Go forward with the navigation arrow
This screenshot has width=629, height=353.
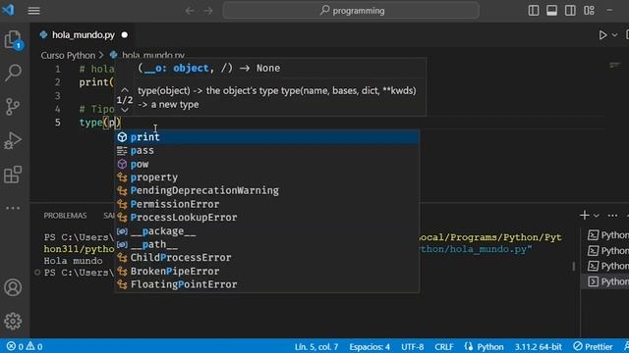click(x=207, y=11)
